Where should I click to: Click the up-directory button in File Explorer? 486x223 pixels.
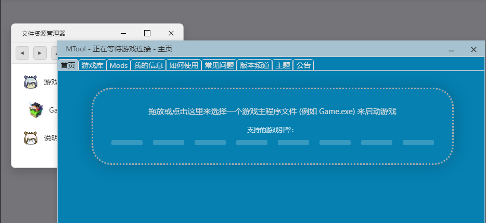pyautogui.click(x=54, y=52)
